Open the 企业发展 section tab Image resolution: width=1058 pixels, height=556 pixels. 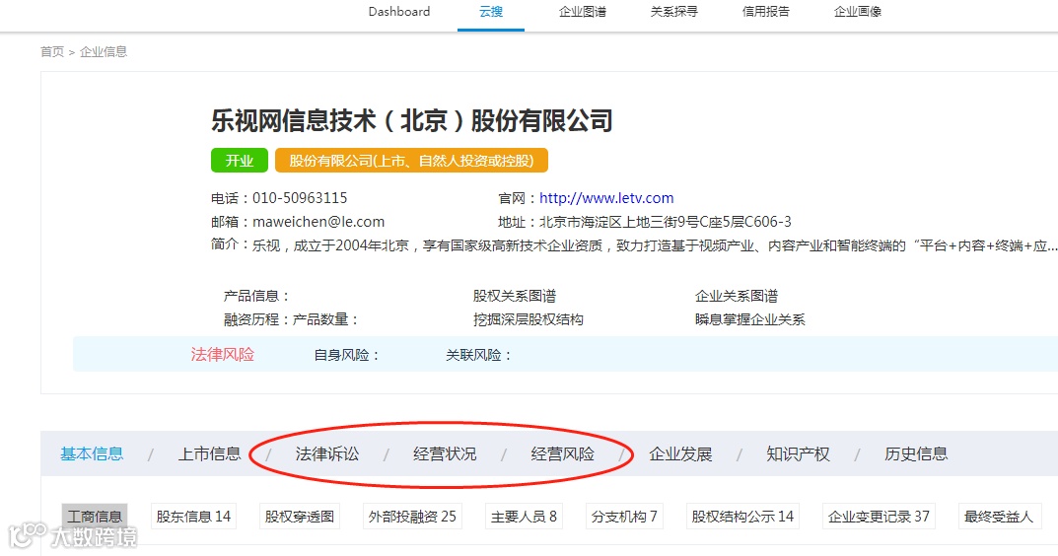pos(680,454)
